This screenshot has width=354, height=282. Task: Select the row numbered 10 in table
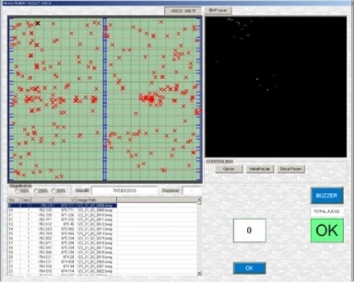pyautogui.click(x=62, y=210)
